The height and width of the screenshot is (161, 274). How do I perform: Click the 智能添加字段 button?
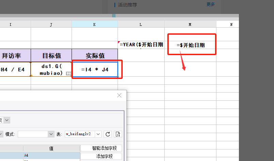click(101, 148)
